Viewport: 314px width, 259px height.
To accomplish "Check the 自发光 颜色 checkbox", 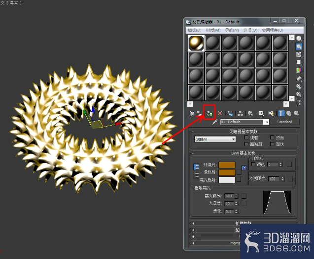I will pyautogui.click(x=253, y=164).
